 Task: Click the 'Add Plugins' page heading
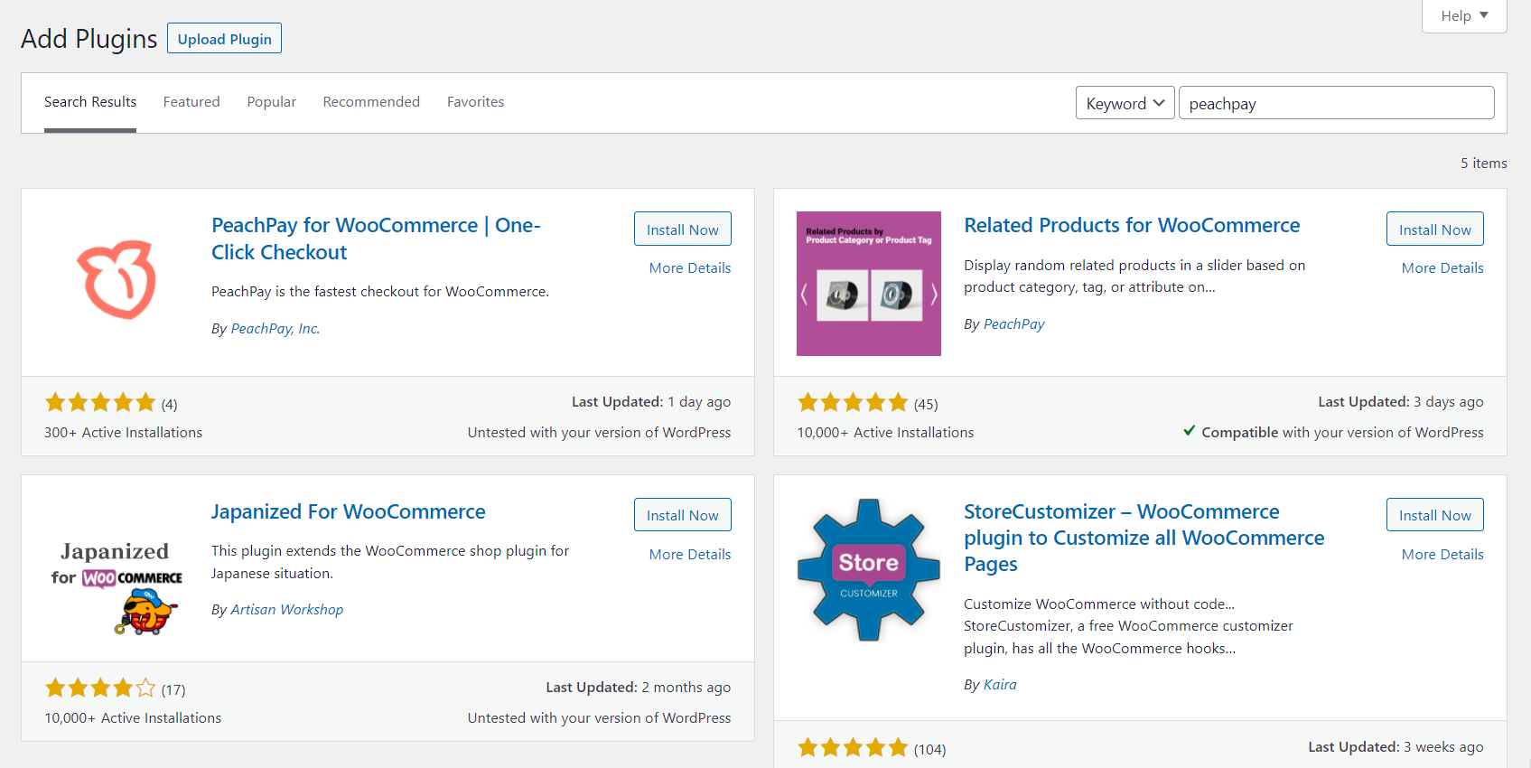coord(89,39)
